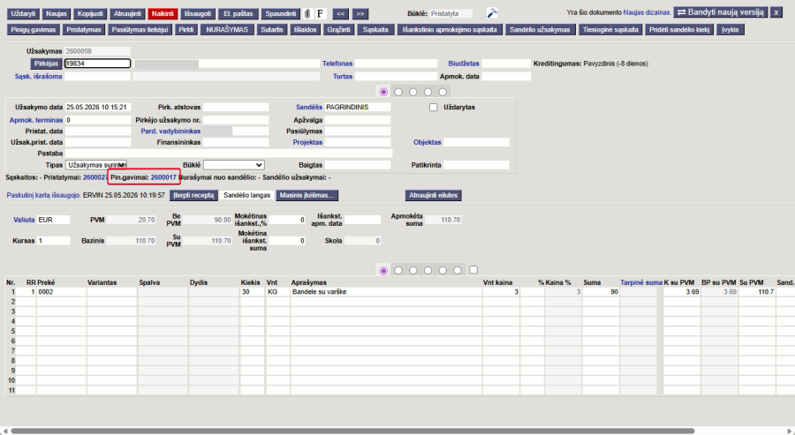The height and width of the screenshot is (435, 795).
Task: Focus the Pirkėjas code field 19834
Action: 97,64
